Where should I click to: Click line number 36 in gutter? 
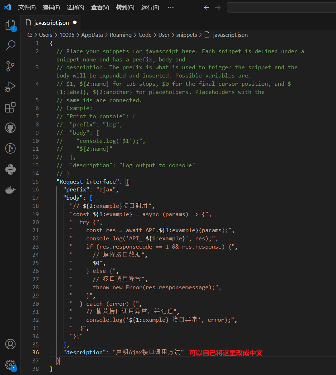click(35, 352)
